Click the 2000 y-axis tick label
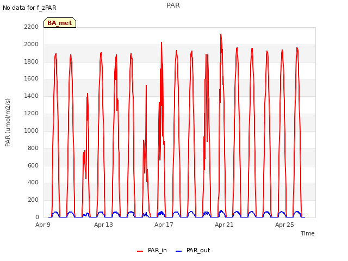This screenshot has width=348, height=261. tap(32, 45)
